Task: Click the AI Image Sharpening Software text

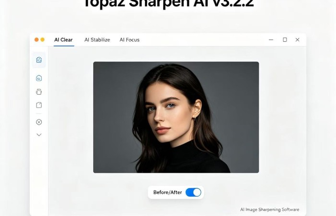Action: [270, 210]
